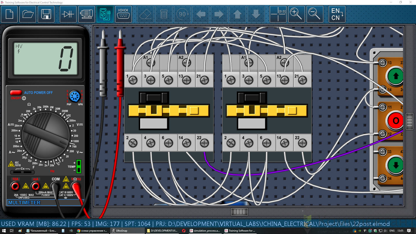Screen dimensions: 416x234
Task: Open the folder icon to load project
Action: coord(28,14)
